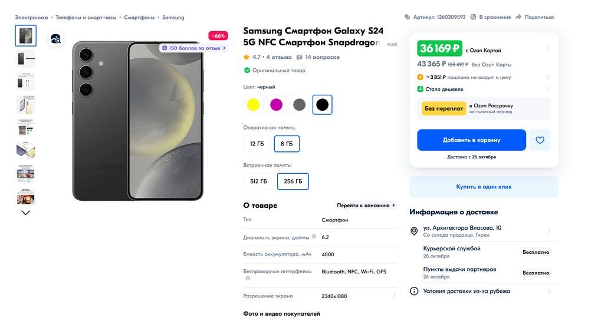The height and width of the screenshot is (321, 598).
Task: Click Добавить в корзину button
Action: [471, 140]
